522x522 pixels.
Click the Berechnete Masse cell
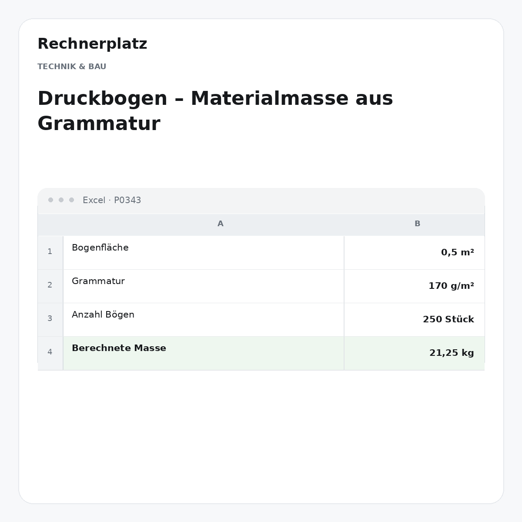204,353
